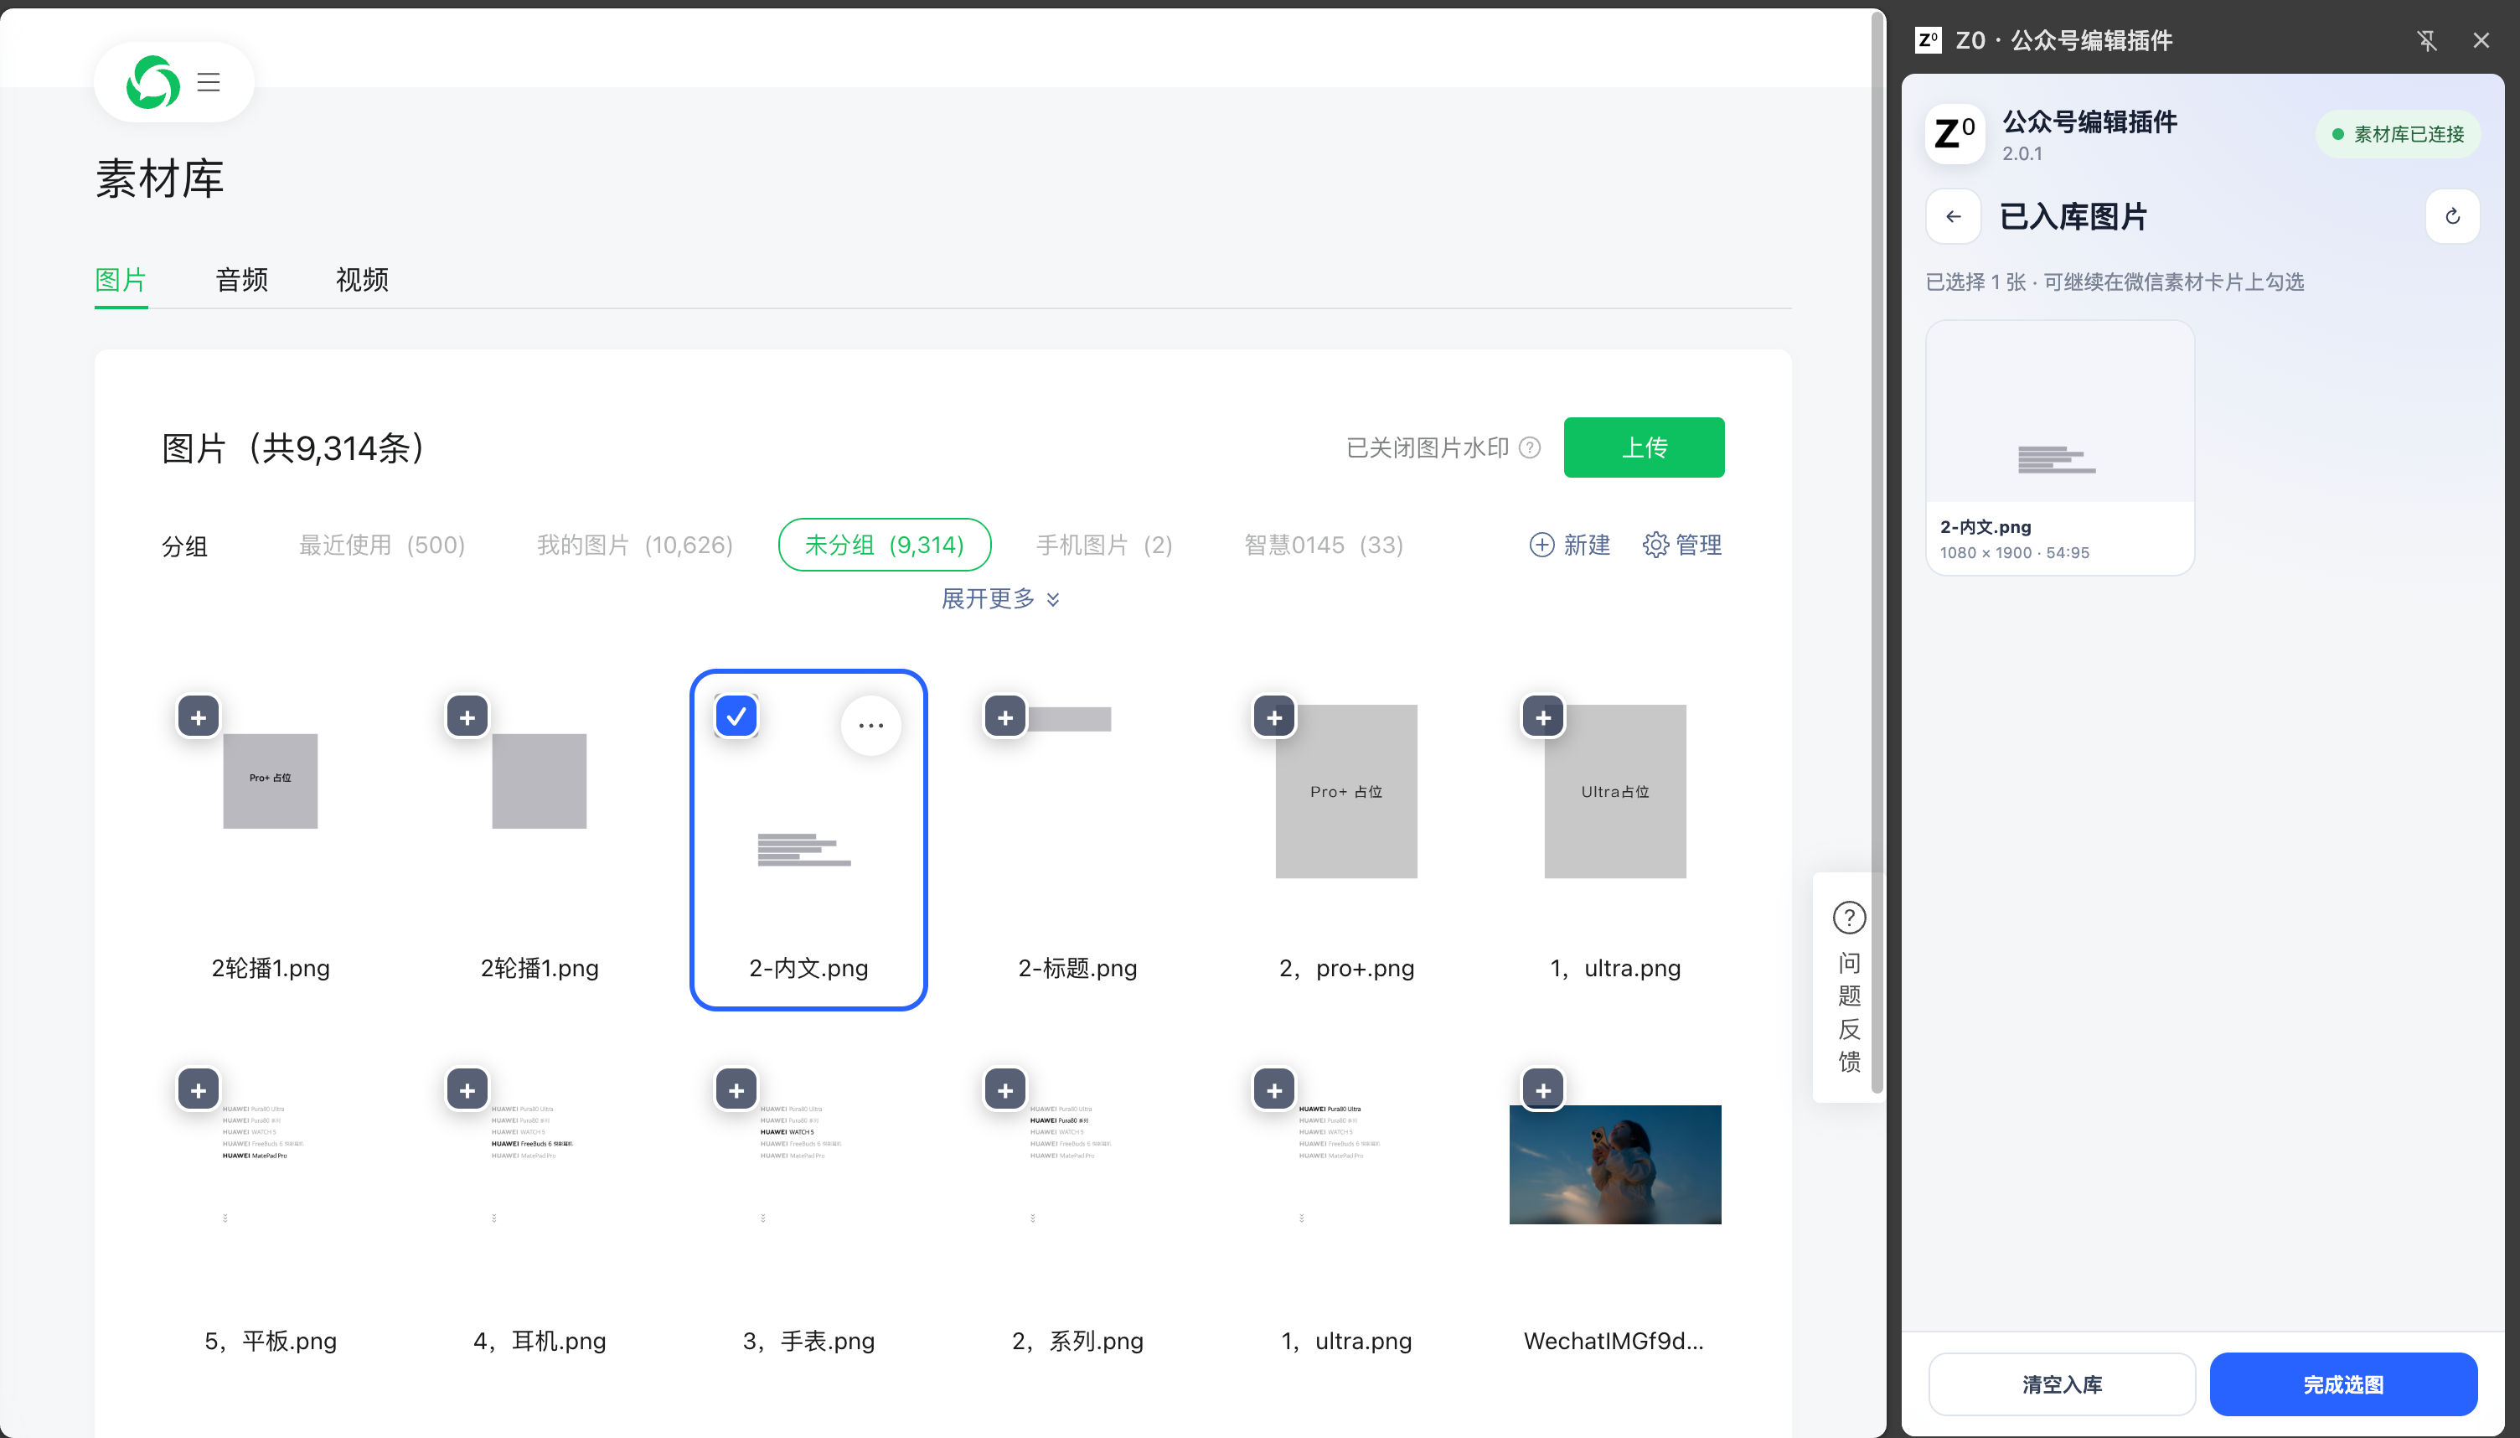Refresh the 已入库图片 list
Image resolution: width=2520 pixels, height=1438 pixels.
(2452, 216)
